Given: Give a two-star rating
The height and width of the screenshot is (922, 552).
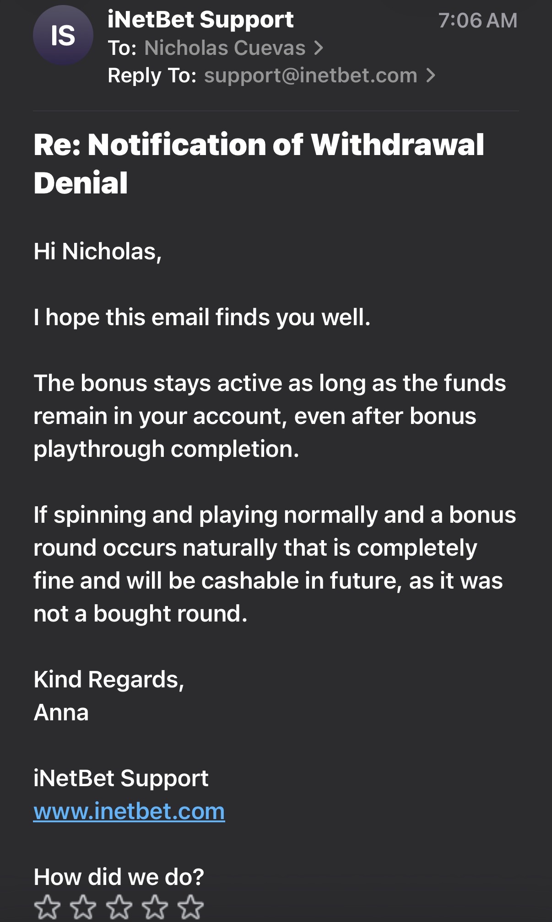Looking at the screenshot, I should [83, 906].
